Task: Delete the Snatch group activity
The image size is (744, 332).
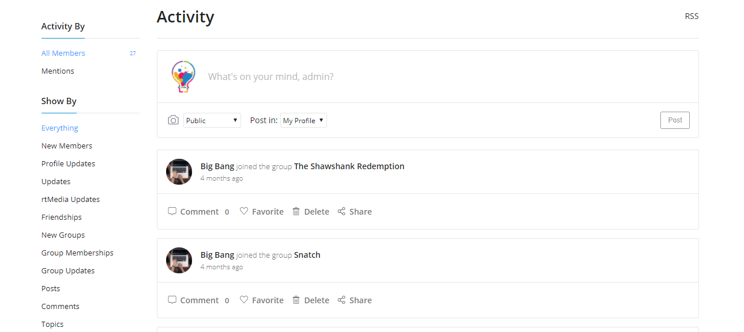Action: 310,300
